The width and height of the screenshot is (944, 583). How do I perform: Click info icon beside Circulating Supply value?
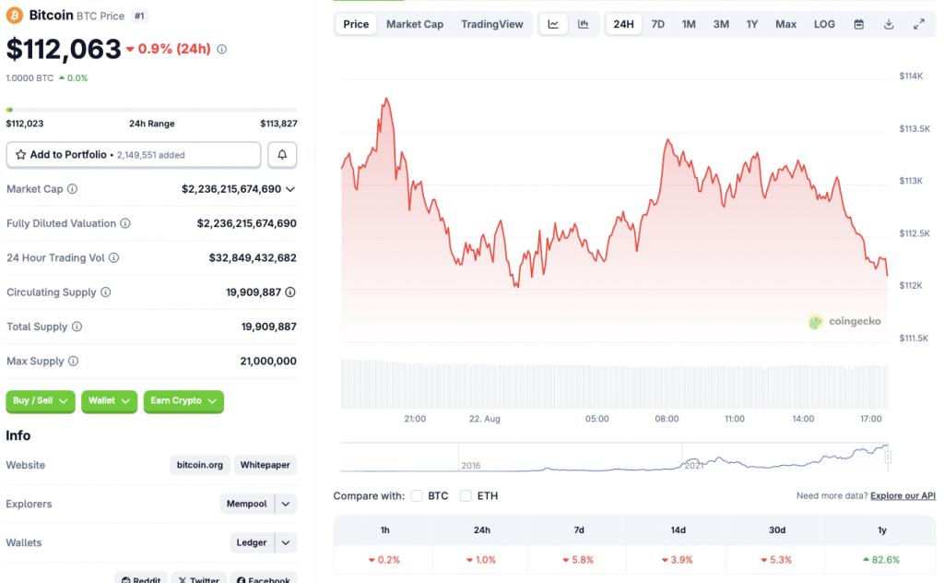(290, 292)
